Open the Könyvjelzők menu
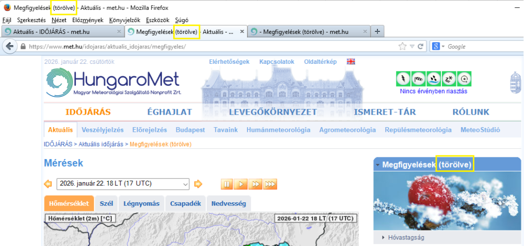 125,20
